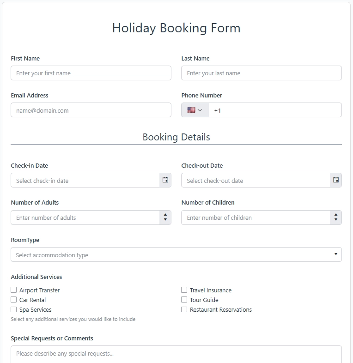353x363 pixels.
Task: Decrease the number of children
Action: [x=336, y=220]
